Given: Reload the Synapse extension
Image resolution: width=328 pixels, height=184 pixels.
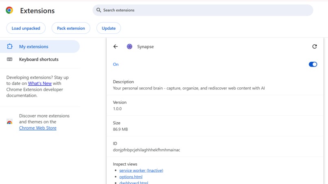Looking at the screenshot, I should (315, 47).
